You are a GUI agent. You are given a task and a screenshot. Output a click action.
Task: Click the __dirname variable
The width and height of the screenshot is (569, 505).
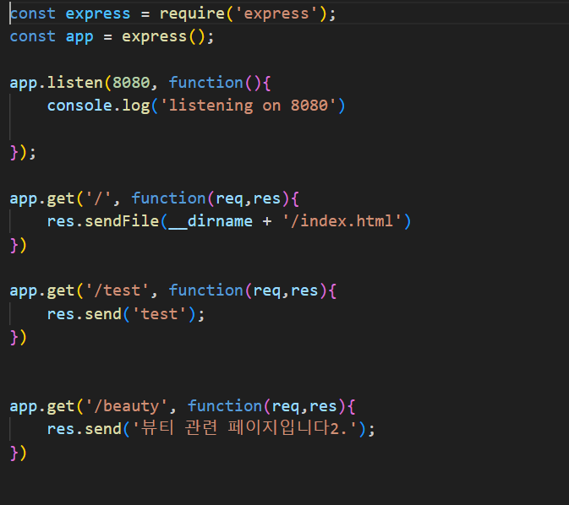tap(211, 221)
